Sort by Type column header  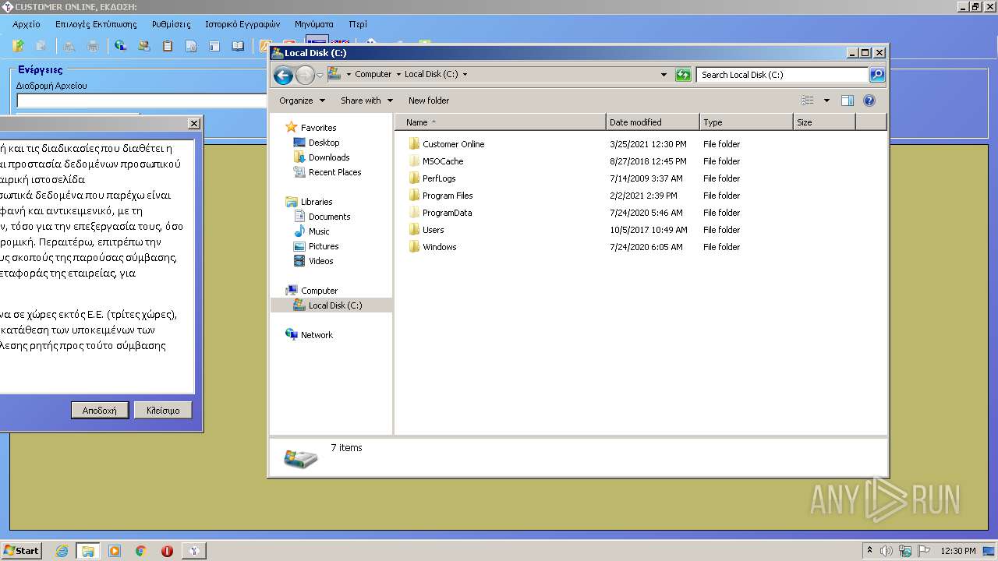click(x=746, y=122)
